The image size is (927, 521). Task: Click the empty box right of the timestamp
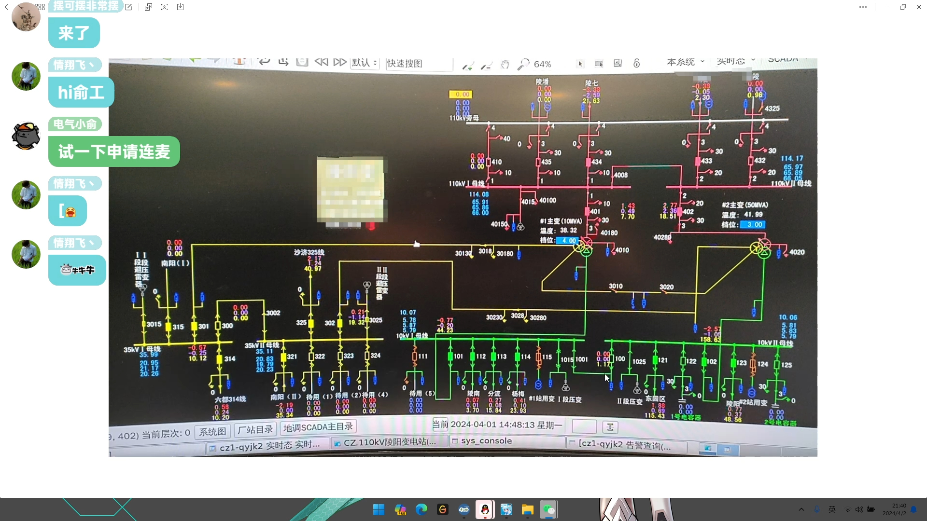coord(584,426)
